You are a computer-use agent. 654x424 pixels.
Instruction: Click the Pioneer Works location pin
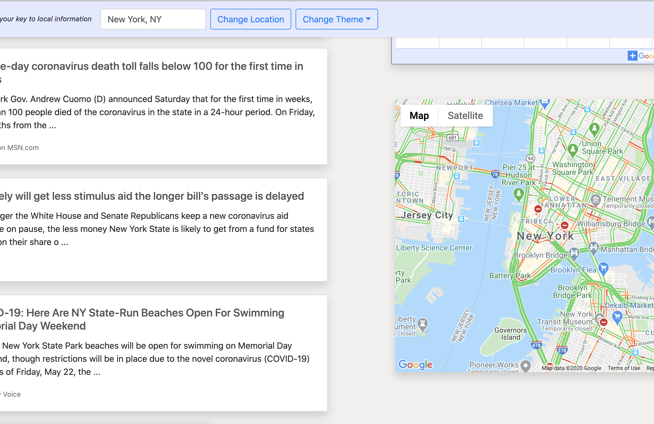coord(525,365)
